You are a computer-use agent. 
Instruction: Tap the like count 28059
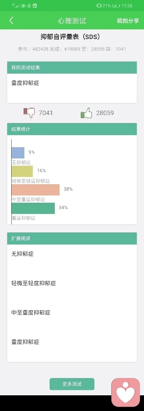[105, 113]
